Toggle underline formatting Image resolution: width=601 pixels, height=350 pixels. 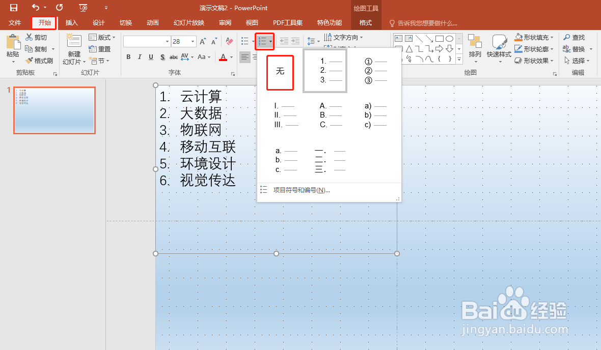pyautogui.click(x=151, y=57)
